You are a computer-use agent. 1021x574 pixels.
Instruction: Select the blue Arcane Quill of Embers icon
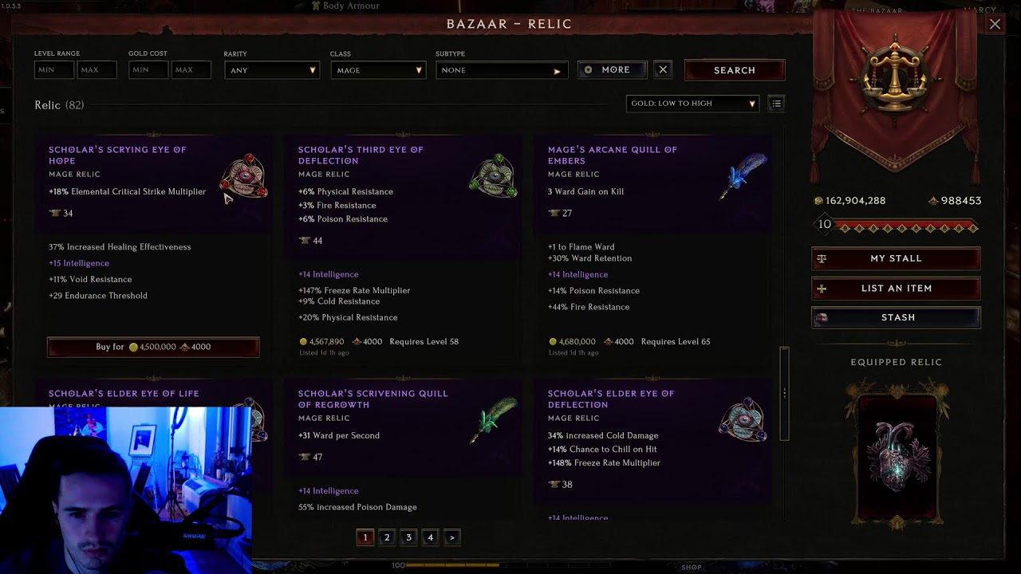(x=743, y=176)
